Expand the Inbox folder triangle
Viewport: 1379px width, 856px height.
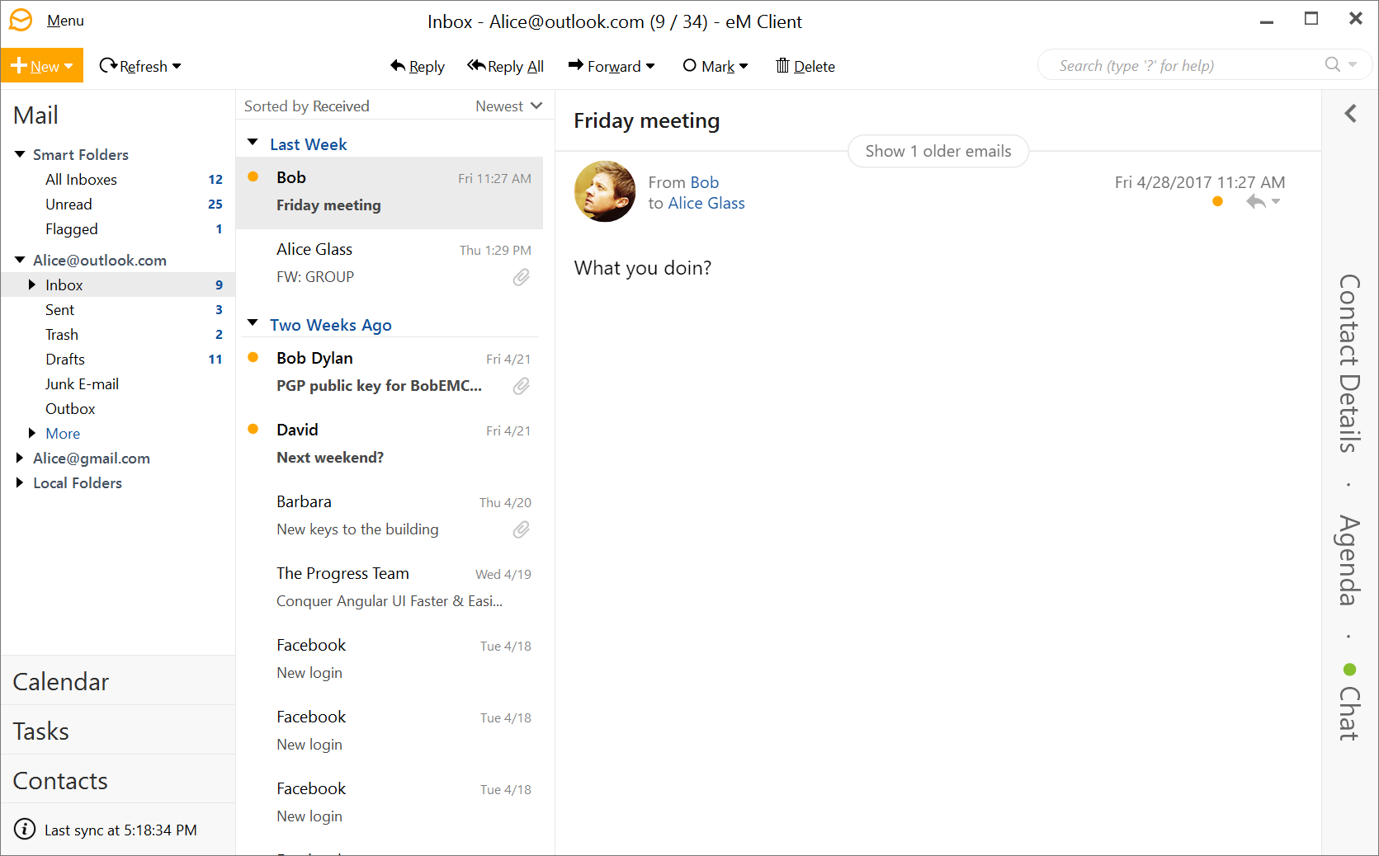coord(32,285)
